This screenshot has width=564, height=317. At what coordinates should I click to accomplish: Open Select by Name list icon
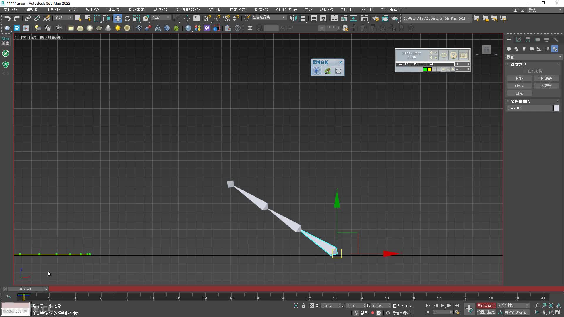click(x=88, y=18)
